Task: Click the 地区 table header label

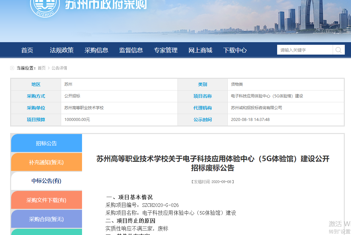Action: click(x=36, y=84)
